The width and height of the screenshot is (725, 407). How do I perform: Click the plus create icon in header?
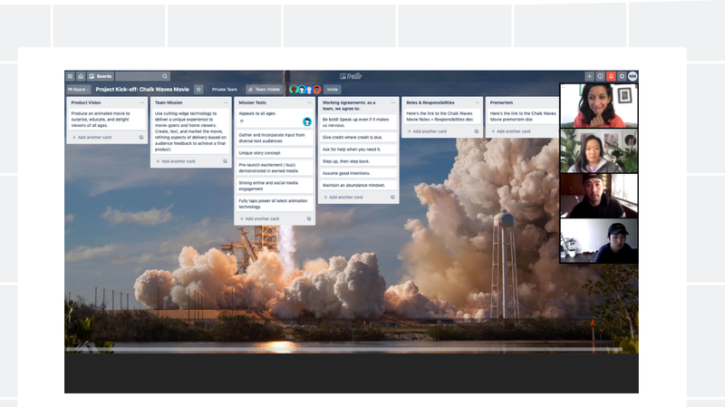pyautogui.click(x=589, y=76)
